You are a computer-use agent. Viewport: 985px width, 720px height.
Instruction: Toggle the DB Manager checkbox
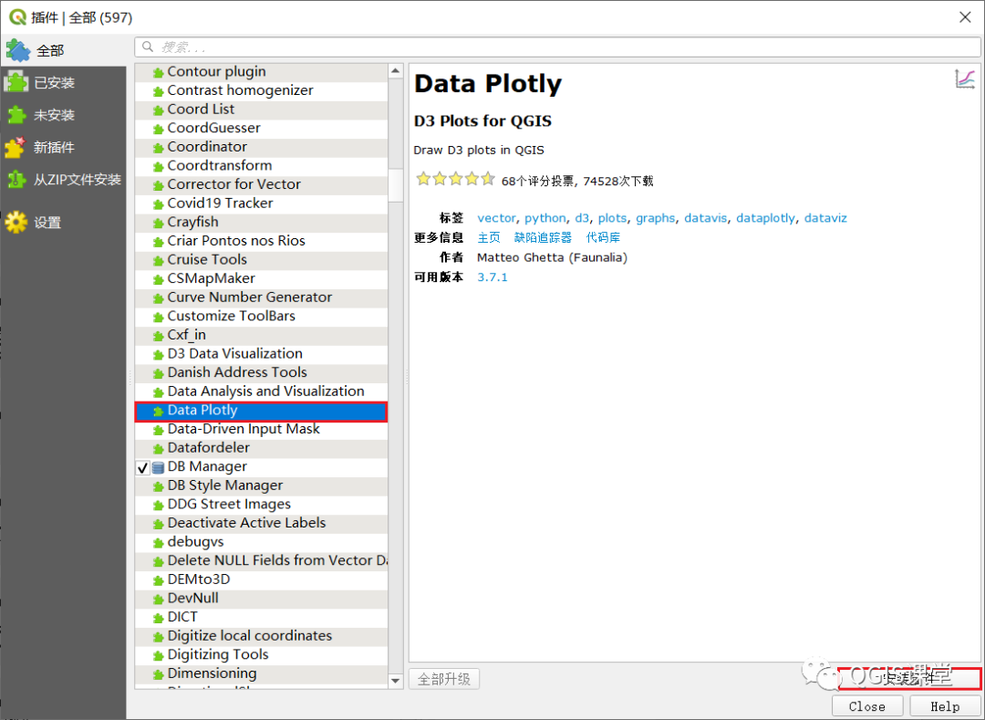pyautogui.click(x=142, y=467)
